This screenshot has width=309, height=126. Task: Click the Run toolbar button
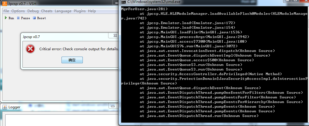[9, 18]
